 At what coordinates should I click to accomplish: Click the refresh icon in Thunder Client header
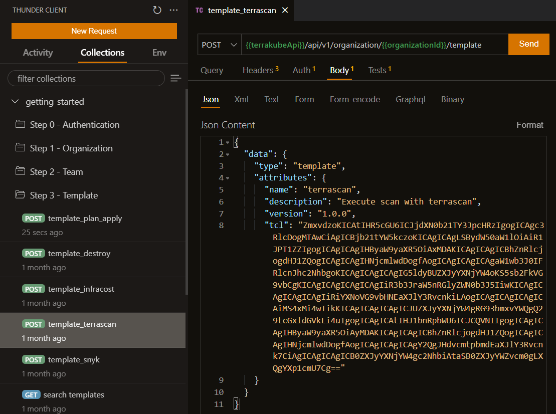(157, 10)
